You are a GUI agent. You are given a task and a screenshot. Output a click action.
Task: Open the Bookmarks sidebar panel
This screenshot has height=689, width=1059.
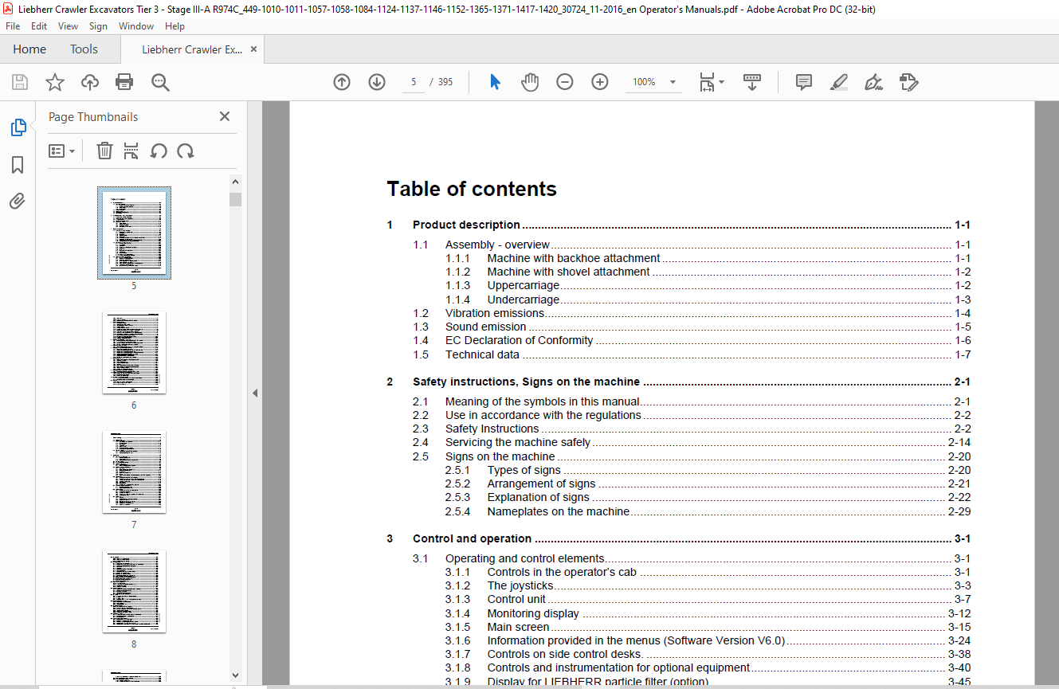coord(18,165)
